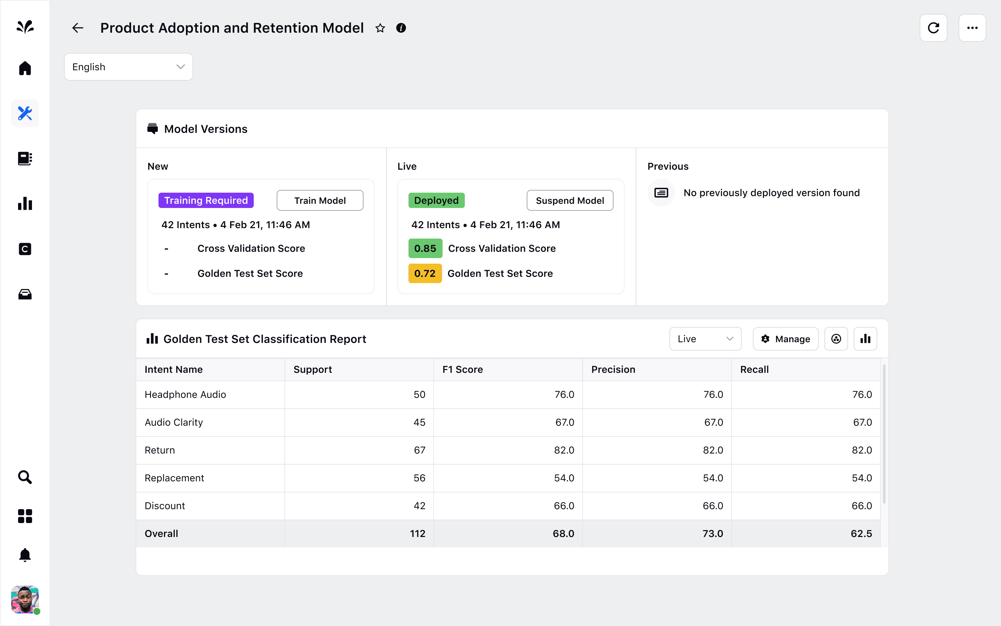Screen dimensions: 1001x626
Task: Select the blue Tools sidebar icon
Action: [x=25, y=113]
